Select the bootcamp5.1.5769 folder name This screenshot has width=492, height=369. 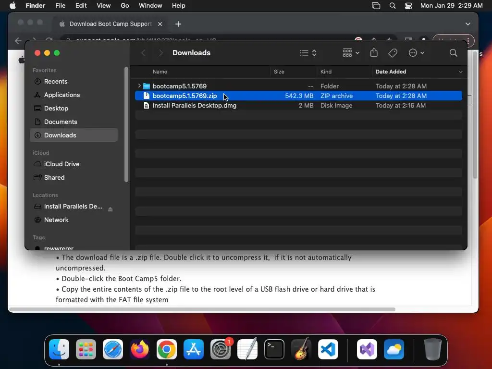[x=180, y=86]
